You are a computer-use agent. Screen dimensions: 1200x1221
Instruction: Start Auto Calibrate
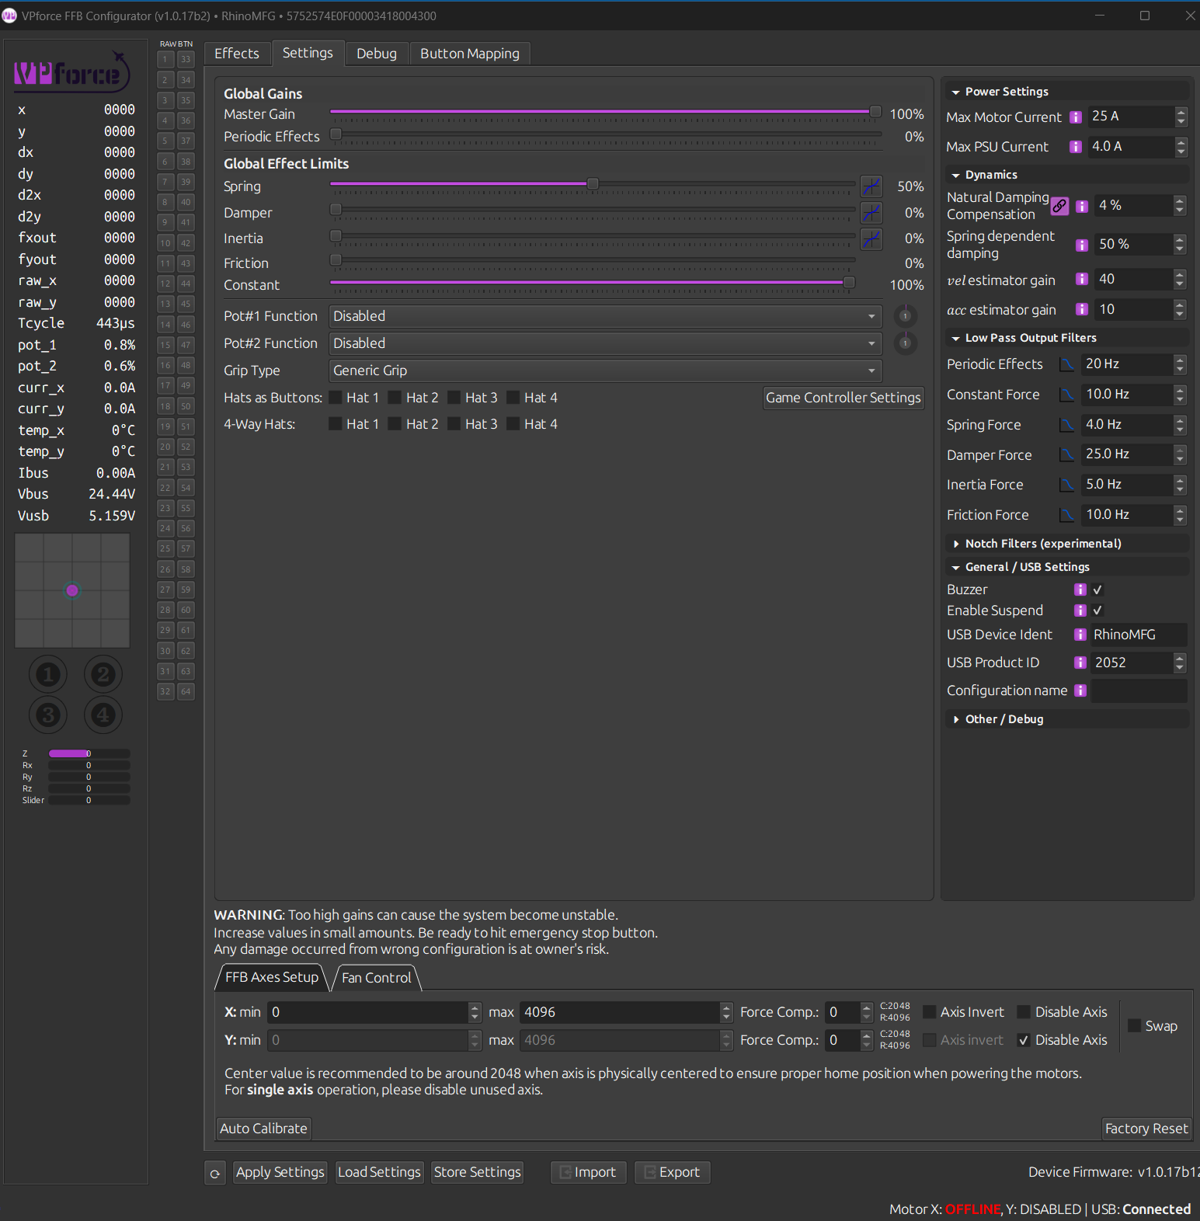(263, 1129)
